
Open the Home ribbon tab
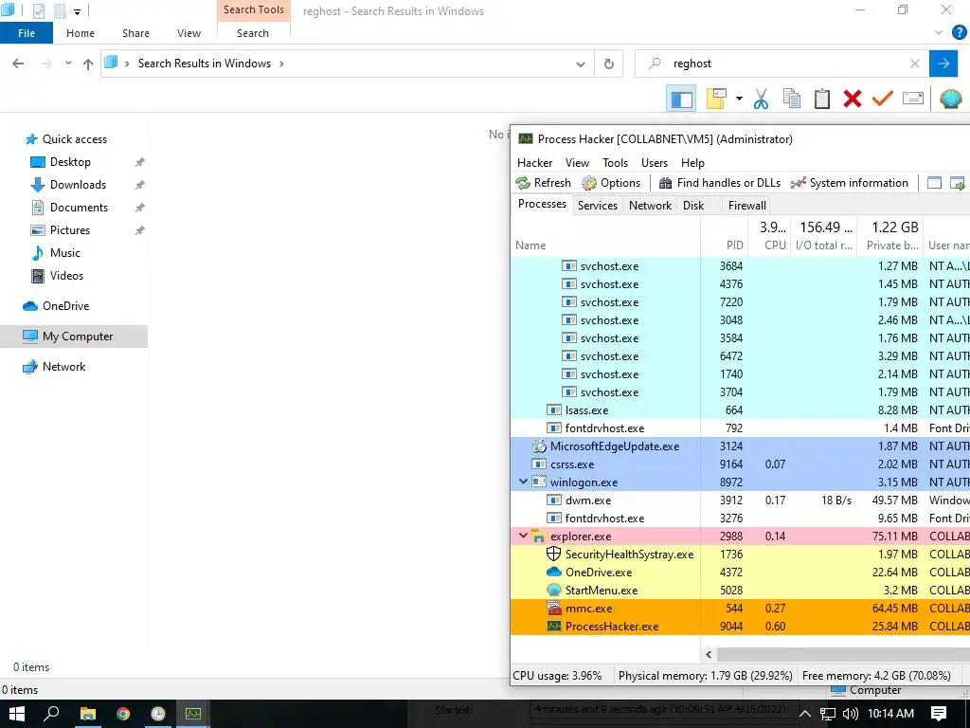click(81, 33)
